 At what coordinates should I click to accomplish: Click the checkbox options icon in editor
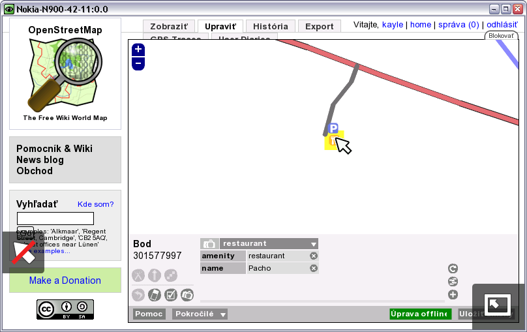pos(171,295)
